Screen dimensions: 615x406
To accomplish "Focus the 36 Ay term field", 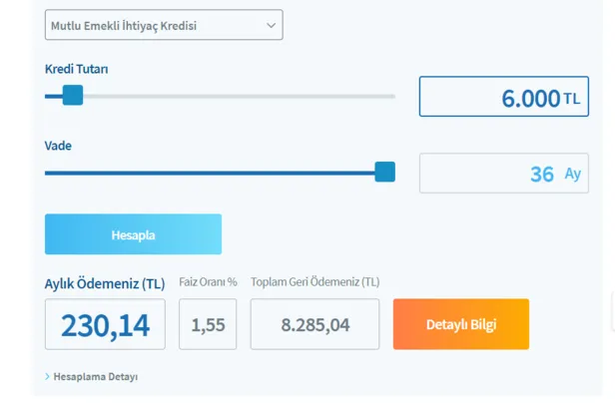I will click(489, 174).
